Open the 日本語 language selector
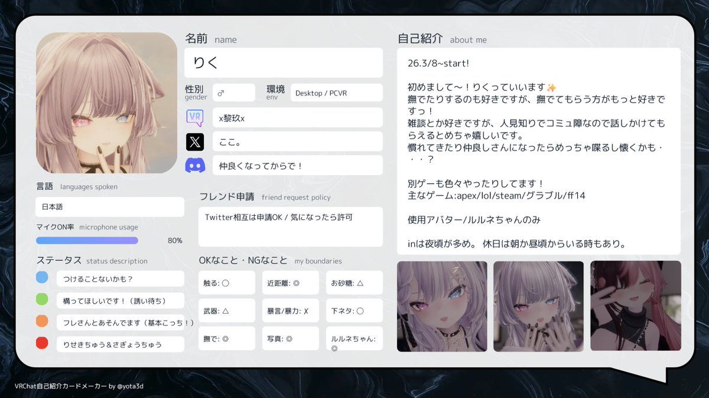The width and height of the screenshot is (709, 398). tap(109, 207)
